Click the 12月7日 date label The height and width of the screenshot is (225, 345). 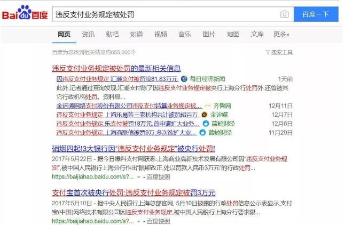(x=282, y=115)
